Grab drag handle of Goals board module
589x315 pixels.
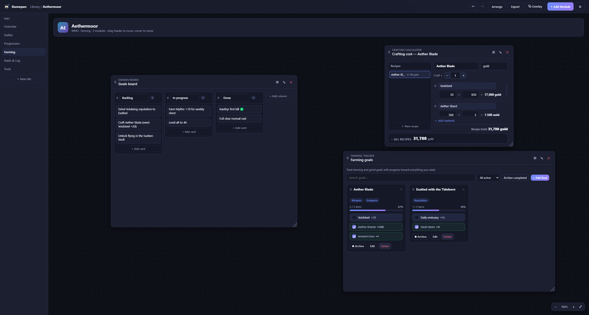click(x=115, y=82)
